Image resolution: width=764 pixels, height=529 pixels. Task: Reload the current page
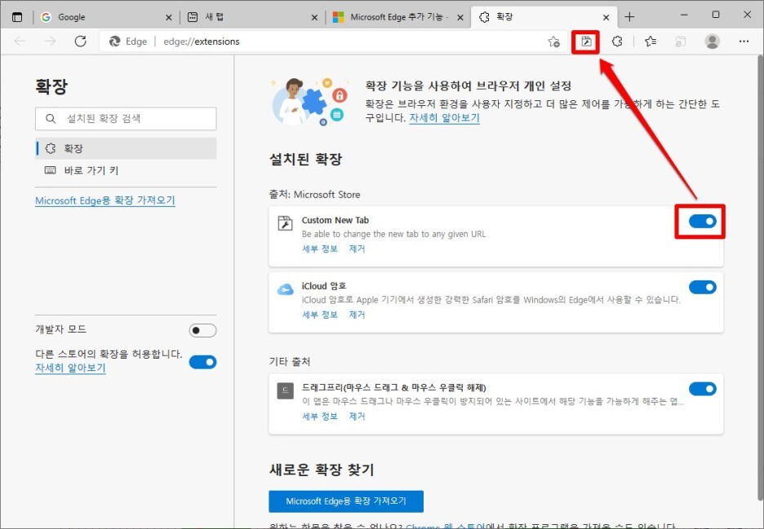80,42
